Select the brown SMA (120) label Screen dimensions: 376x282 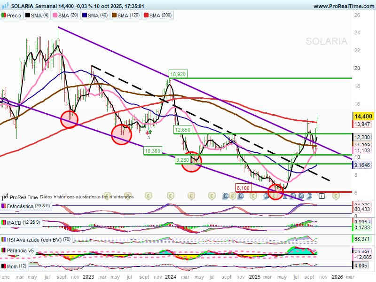(126, 16)
